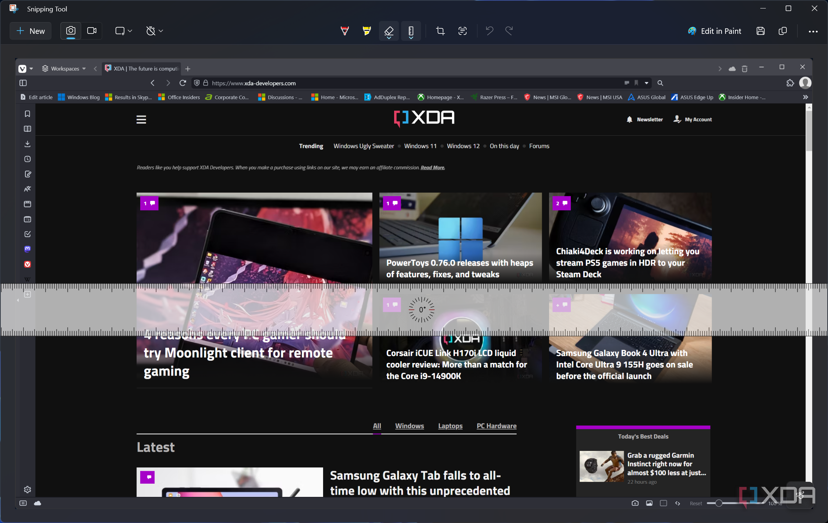
Task: Click the XDA Newsletter link
Action: [x=645, y=120]
